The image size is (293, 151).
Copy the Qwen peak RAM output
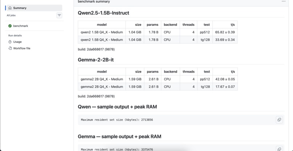[x=279, y=120]
